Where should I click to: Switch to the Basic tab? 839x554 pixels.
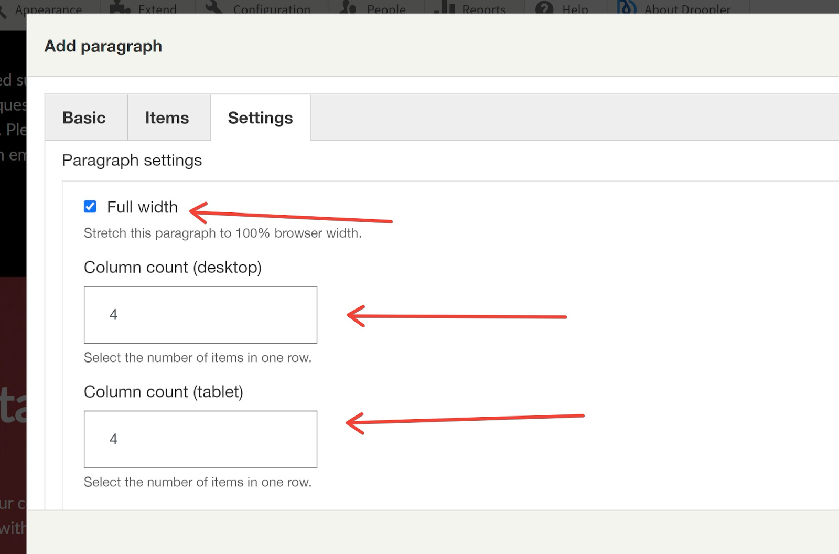[84, 118]
